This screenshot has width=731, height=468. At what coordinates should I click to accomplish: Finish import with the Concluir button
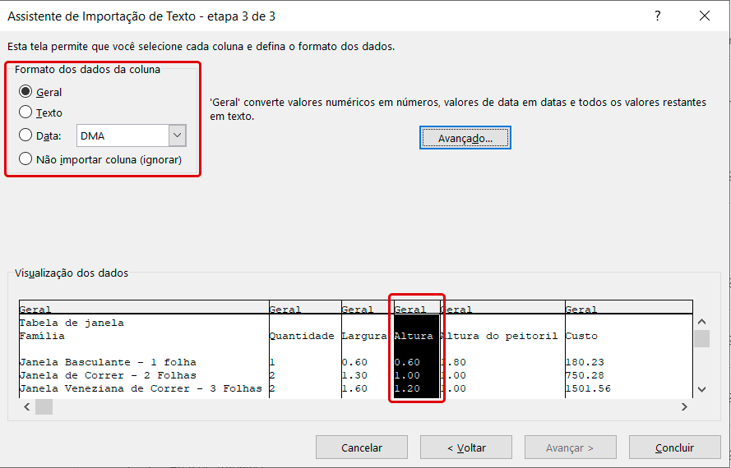(x=674, y=447)
